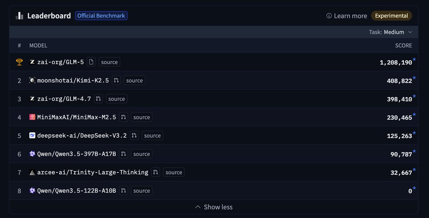Click the Qwen logo beside Qwen3.5-397B-A17B
This screenshot has width=429, height=218.
[32, 154]
